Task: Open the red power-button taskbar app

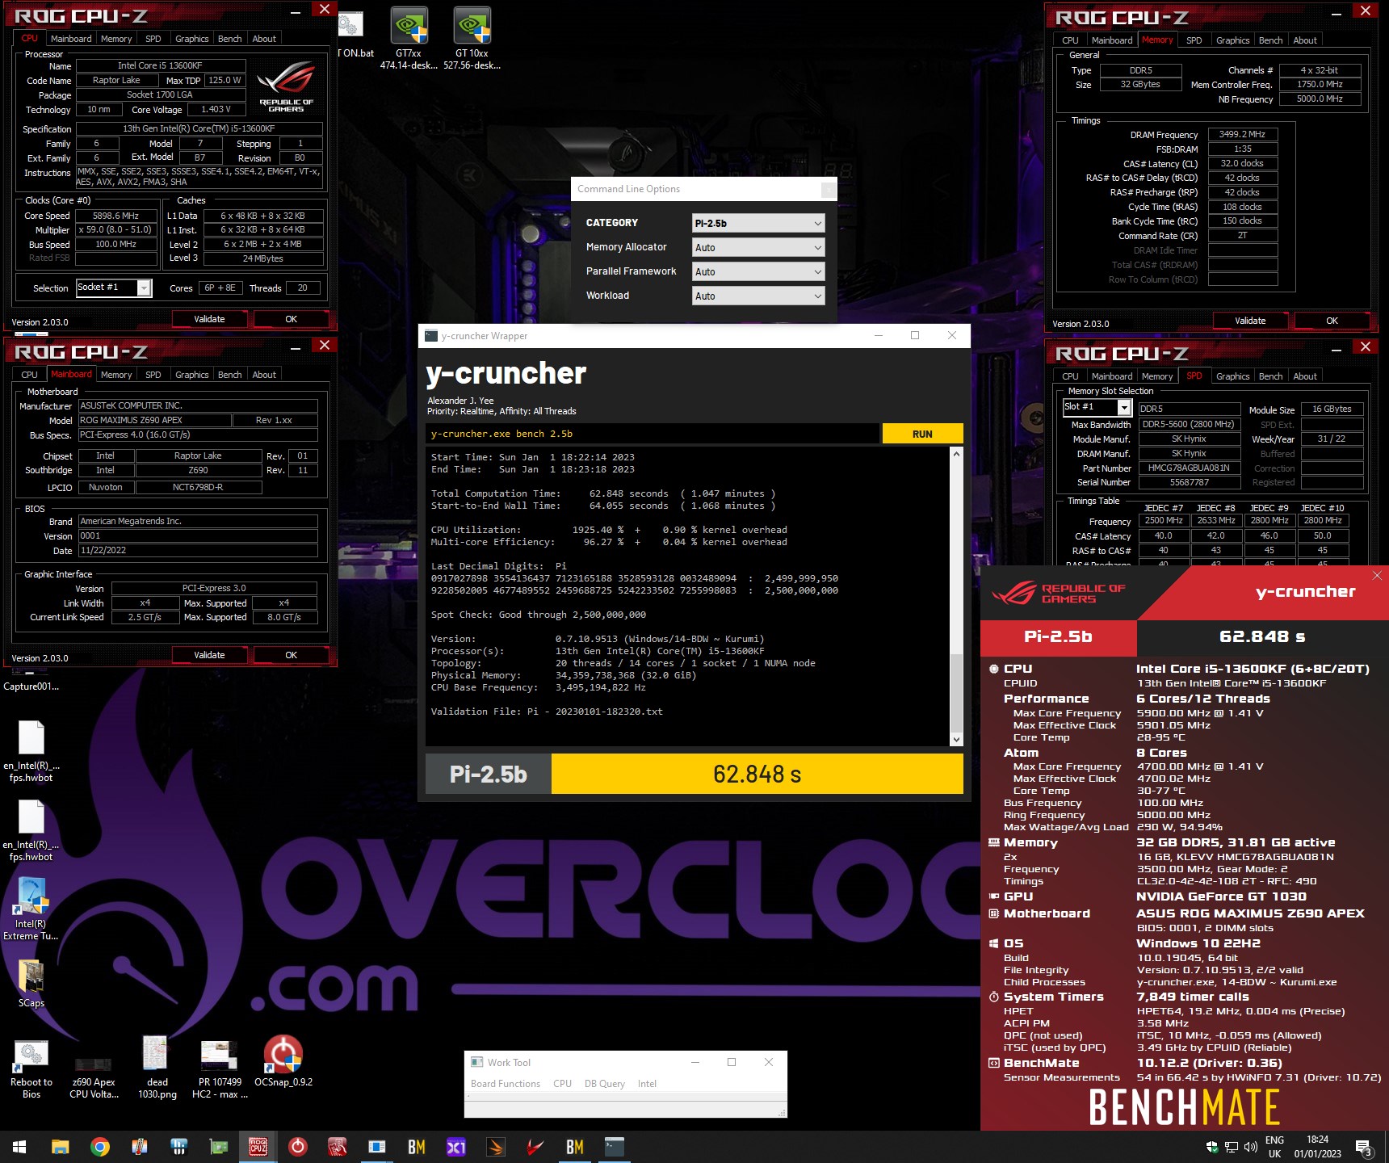Action: [298, 1147]
